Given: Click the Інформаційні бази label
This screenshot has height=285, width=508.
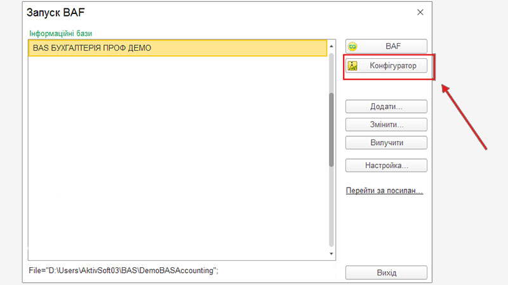Looking at the screenshot, I should (x=61, y=33).
